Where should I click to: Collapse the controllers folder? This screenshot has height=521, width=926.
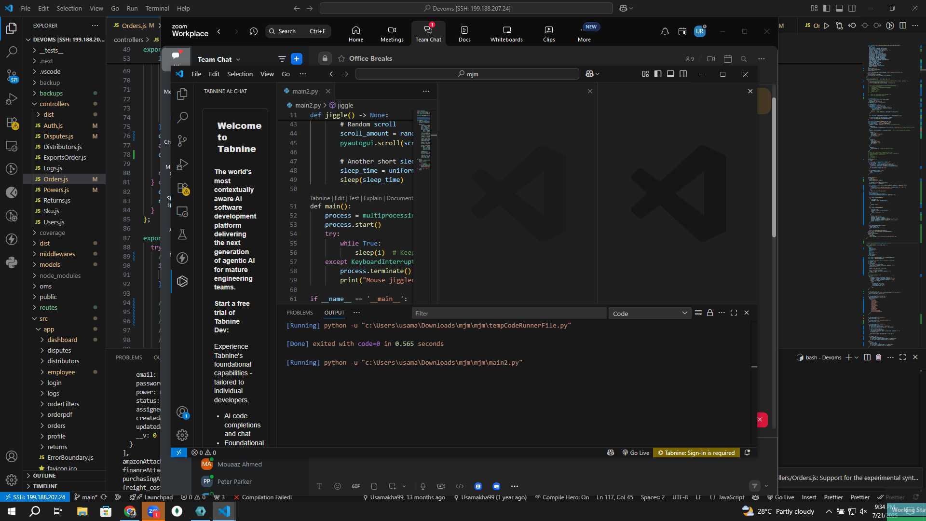click(54, 104)
